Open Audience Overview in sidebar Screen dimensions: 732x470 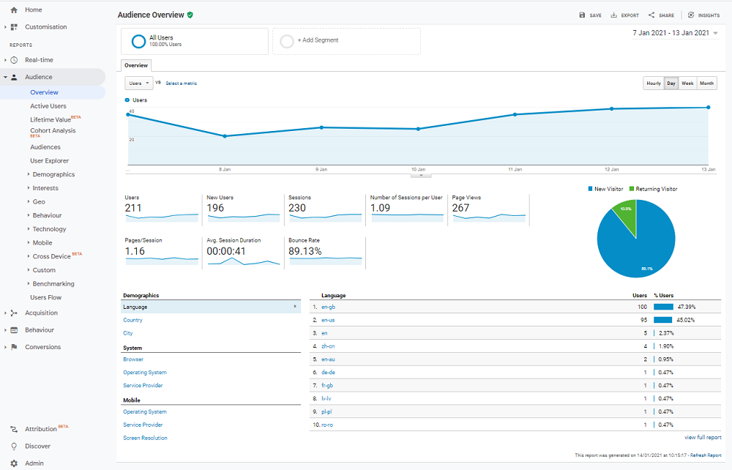point(45,92)
